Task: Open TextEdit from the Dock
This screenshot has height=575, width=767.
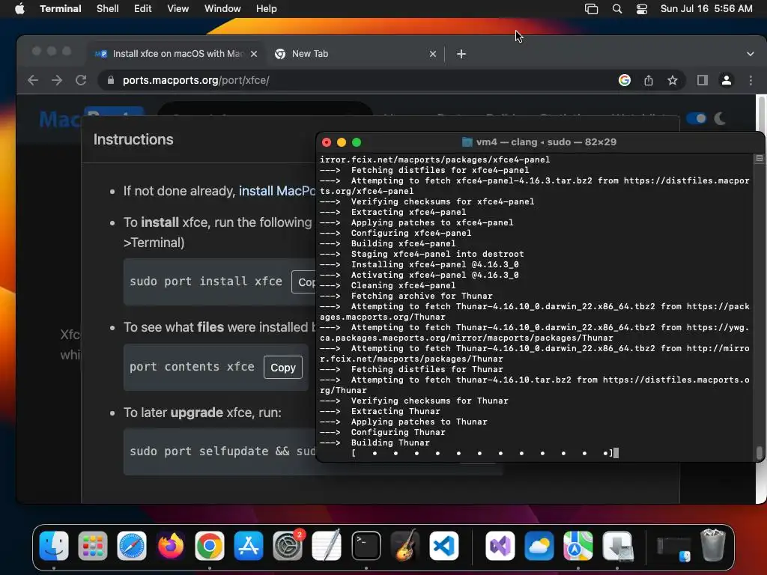Action: (x=327, y=546)
